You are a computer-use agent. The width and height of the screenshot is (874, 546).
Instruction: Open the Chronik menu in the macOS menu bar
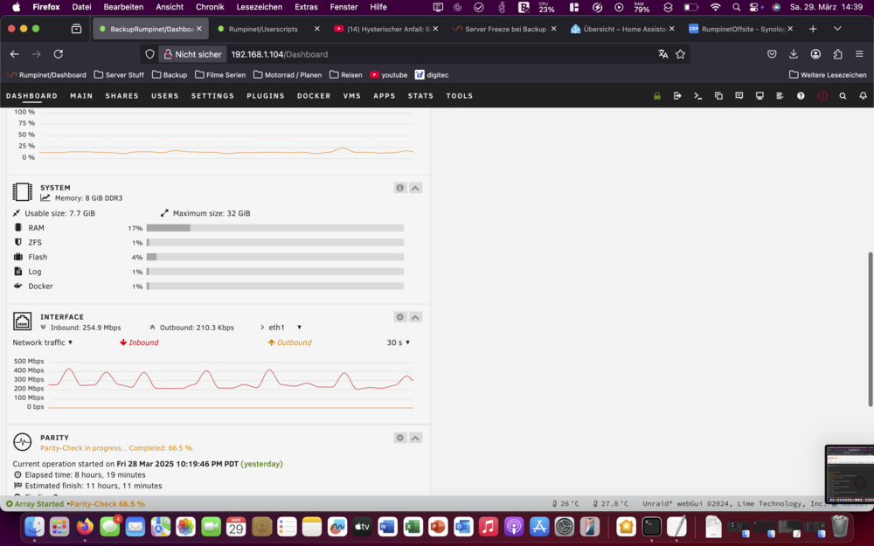pyautogui.click(x=210, y=7)
